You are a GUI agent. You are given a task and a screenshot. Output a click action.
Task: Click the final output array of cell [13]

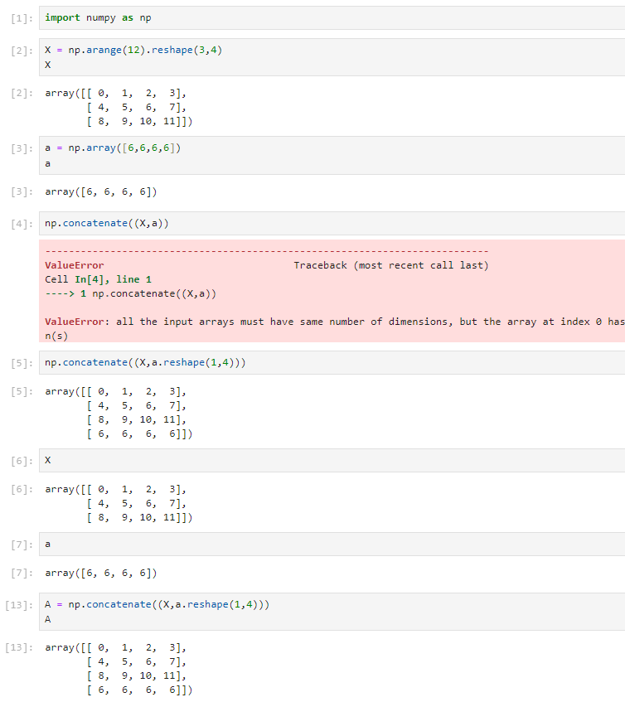coord(119,668)
